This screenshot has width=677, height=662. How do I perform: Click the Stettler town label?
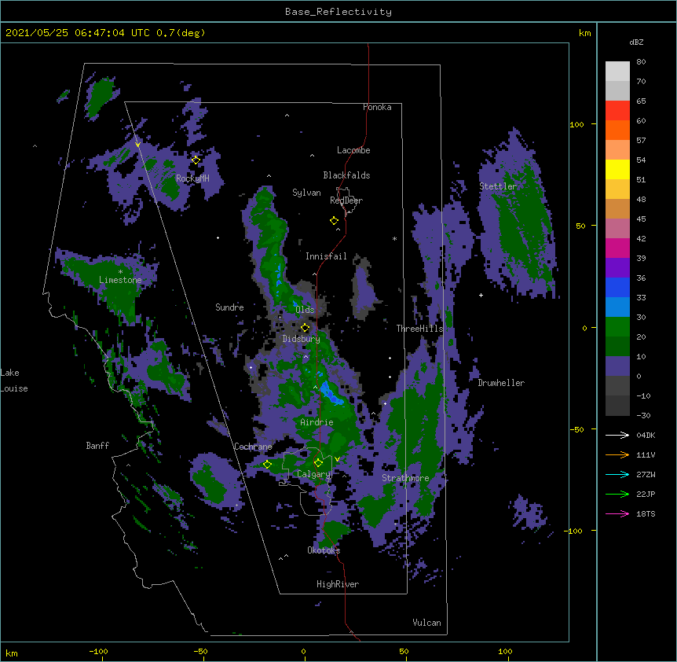(498, 186)
